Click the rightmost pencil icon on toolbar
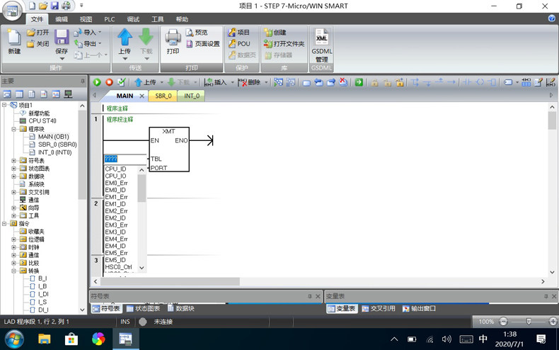Image resolution: width=559 pixels, height=350 pixels. tap(551, 82)
